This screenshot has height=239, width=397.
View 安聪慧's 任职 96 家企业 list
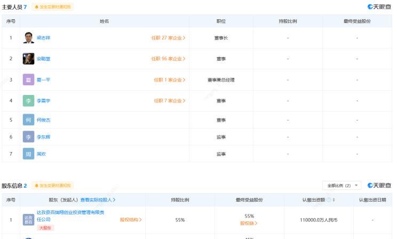169,59
